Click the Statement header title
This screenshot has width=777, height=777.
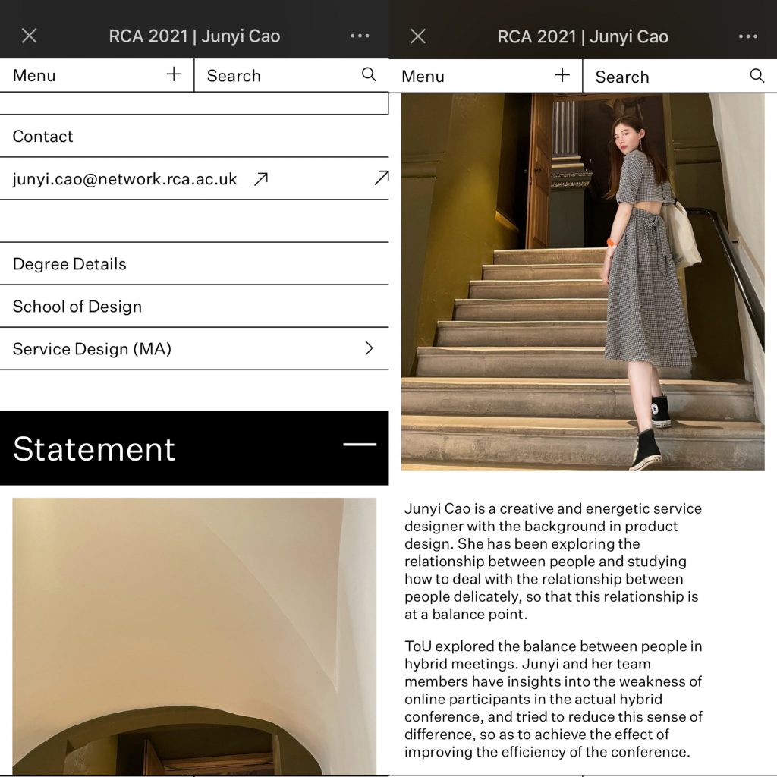(x=93, y=449)
